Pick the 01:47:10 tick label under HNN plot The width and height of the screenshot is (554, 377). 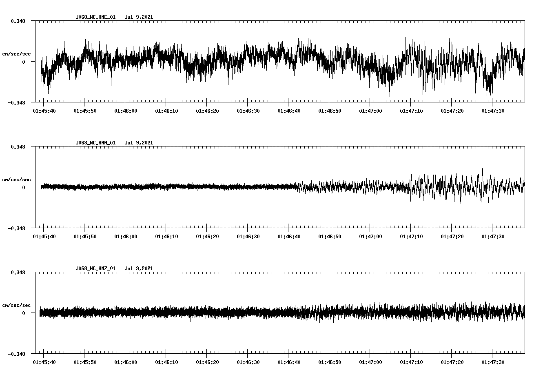pos(411,237)
